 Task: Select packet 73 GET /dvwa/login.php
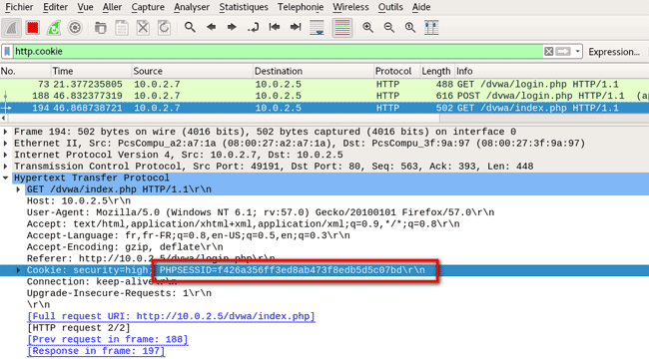coord(324,85)
